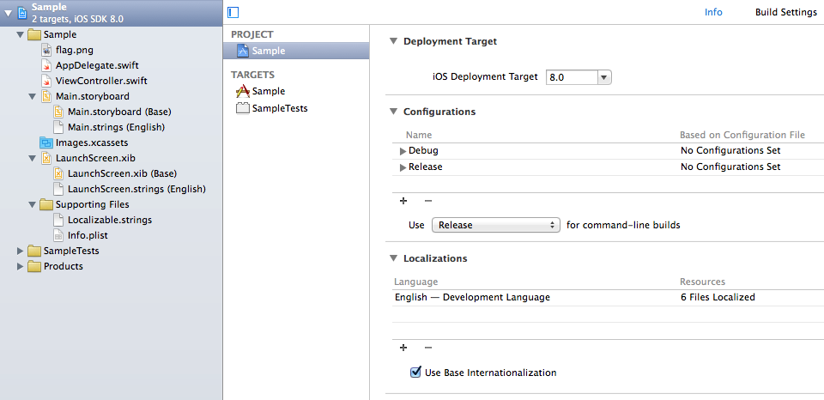The width and height of the screenshot is (824, 400).
Task: Collapse the Configurations section
Action: tap(394, 112)
